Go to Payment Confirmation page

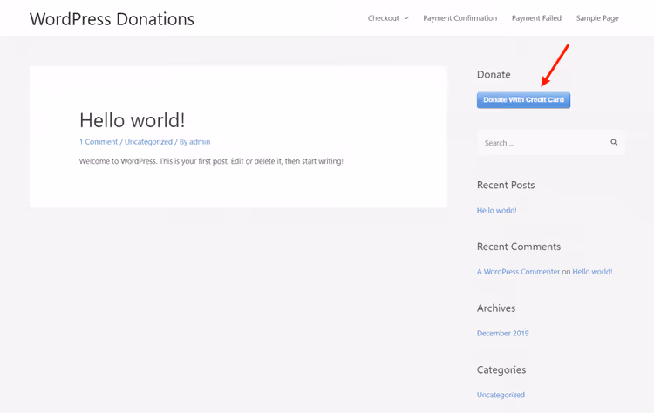(460, 18)
